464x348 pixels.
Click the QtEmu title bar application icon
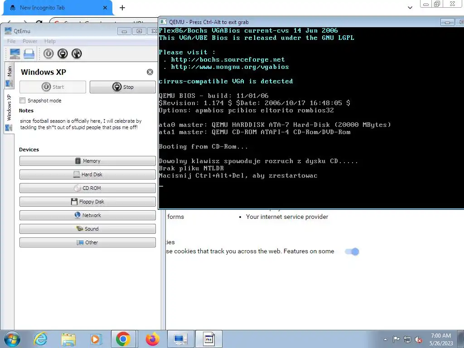coord(8,31)
